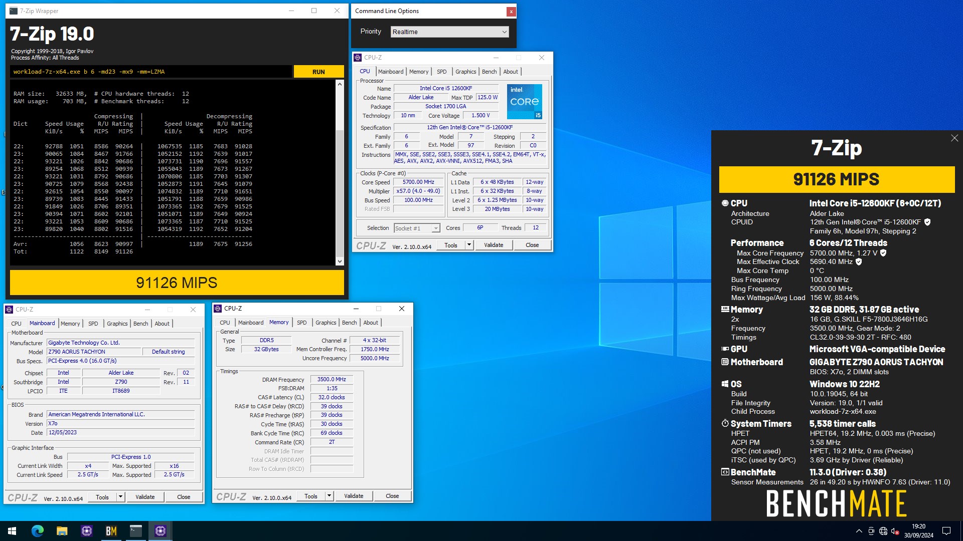
Task: Click CPU chip icon in BenchMate panel
Action: coord(725,203)
